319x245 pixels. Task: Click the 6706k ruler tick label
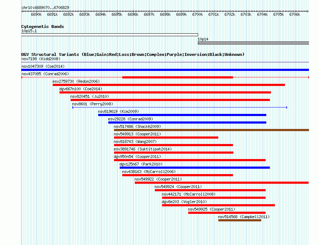click(295, 15)
